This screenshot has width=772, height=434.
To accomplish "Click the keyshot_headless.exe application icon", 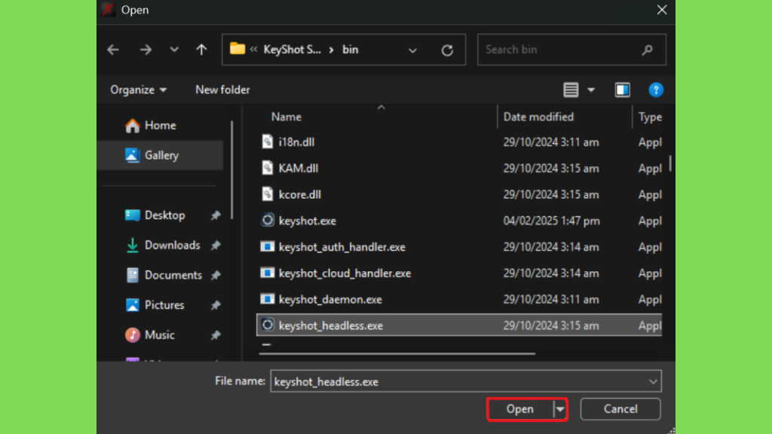I will pyautogui.click(x=268, y=325).
